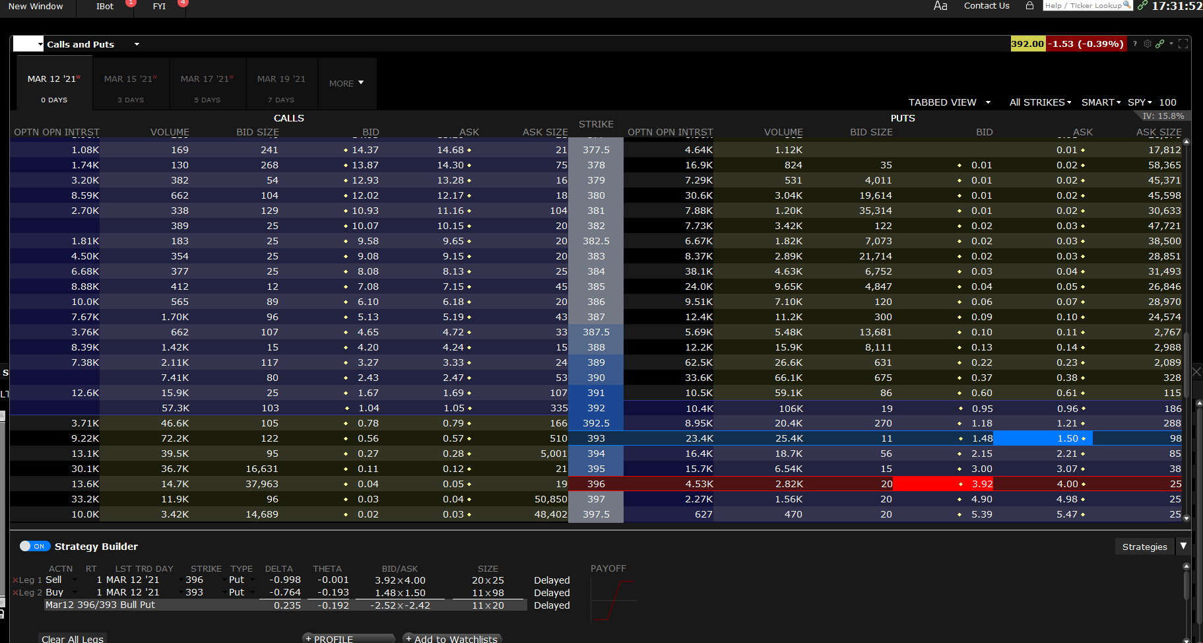Open the TABBED VIEW dropdown
Image resolution: width=1203 pixels, height=643 pixels.
[x=950, y=102]
